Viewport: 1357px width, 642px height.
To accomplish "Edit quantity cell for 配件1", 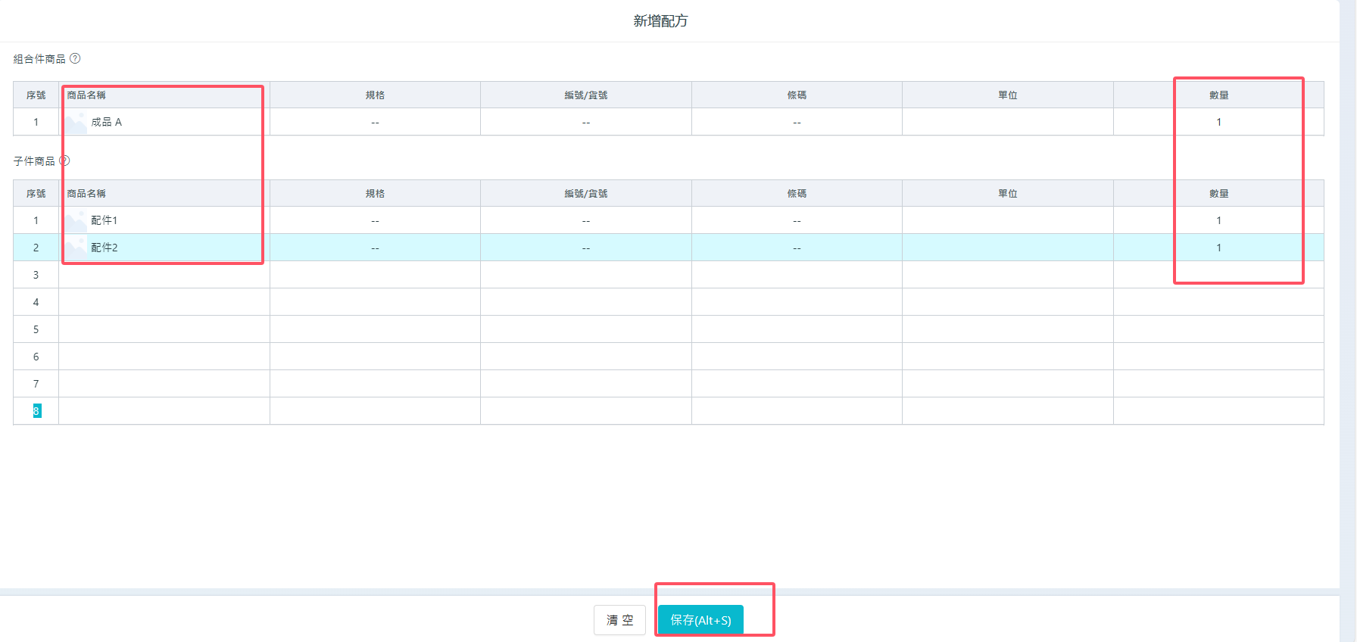I will (x=1218, y=220).
